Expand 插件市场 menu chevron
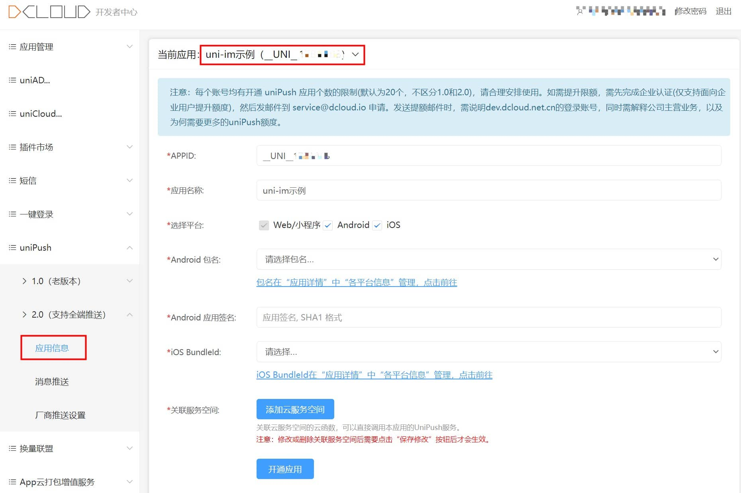This screenshot has height=493, width=741. pos(129,147)
